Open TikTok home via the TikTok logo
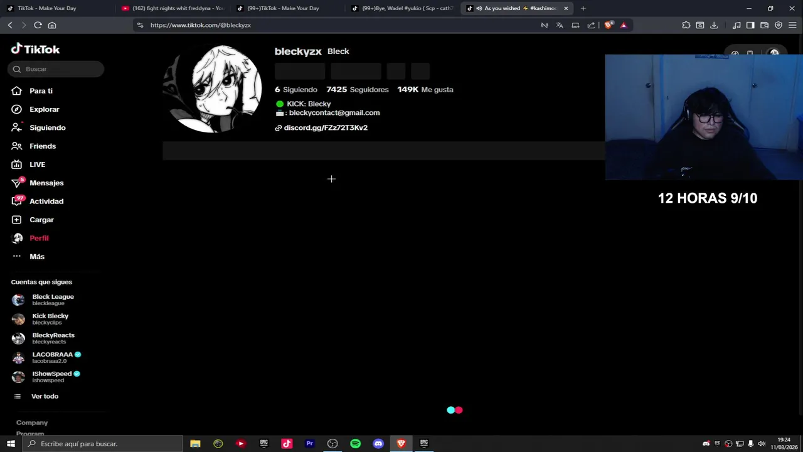Screen dimensions: 803x452 click(x=35, y=49)
